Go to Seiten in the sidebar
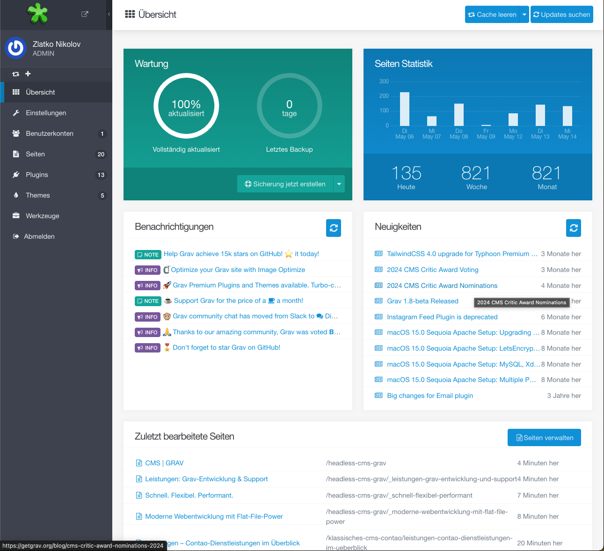Screen dimensions: 604x551 [x=56, y=154]
